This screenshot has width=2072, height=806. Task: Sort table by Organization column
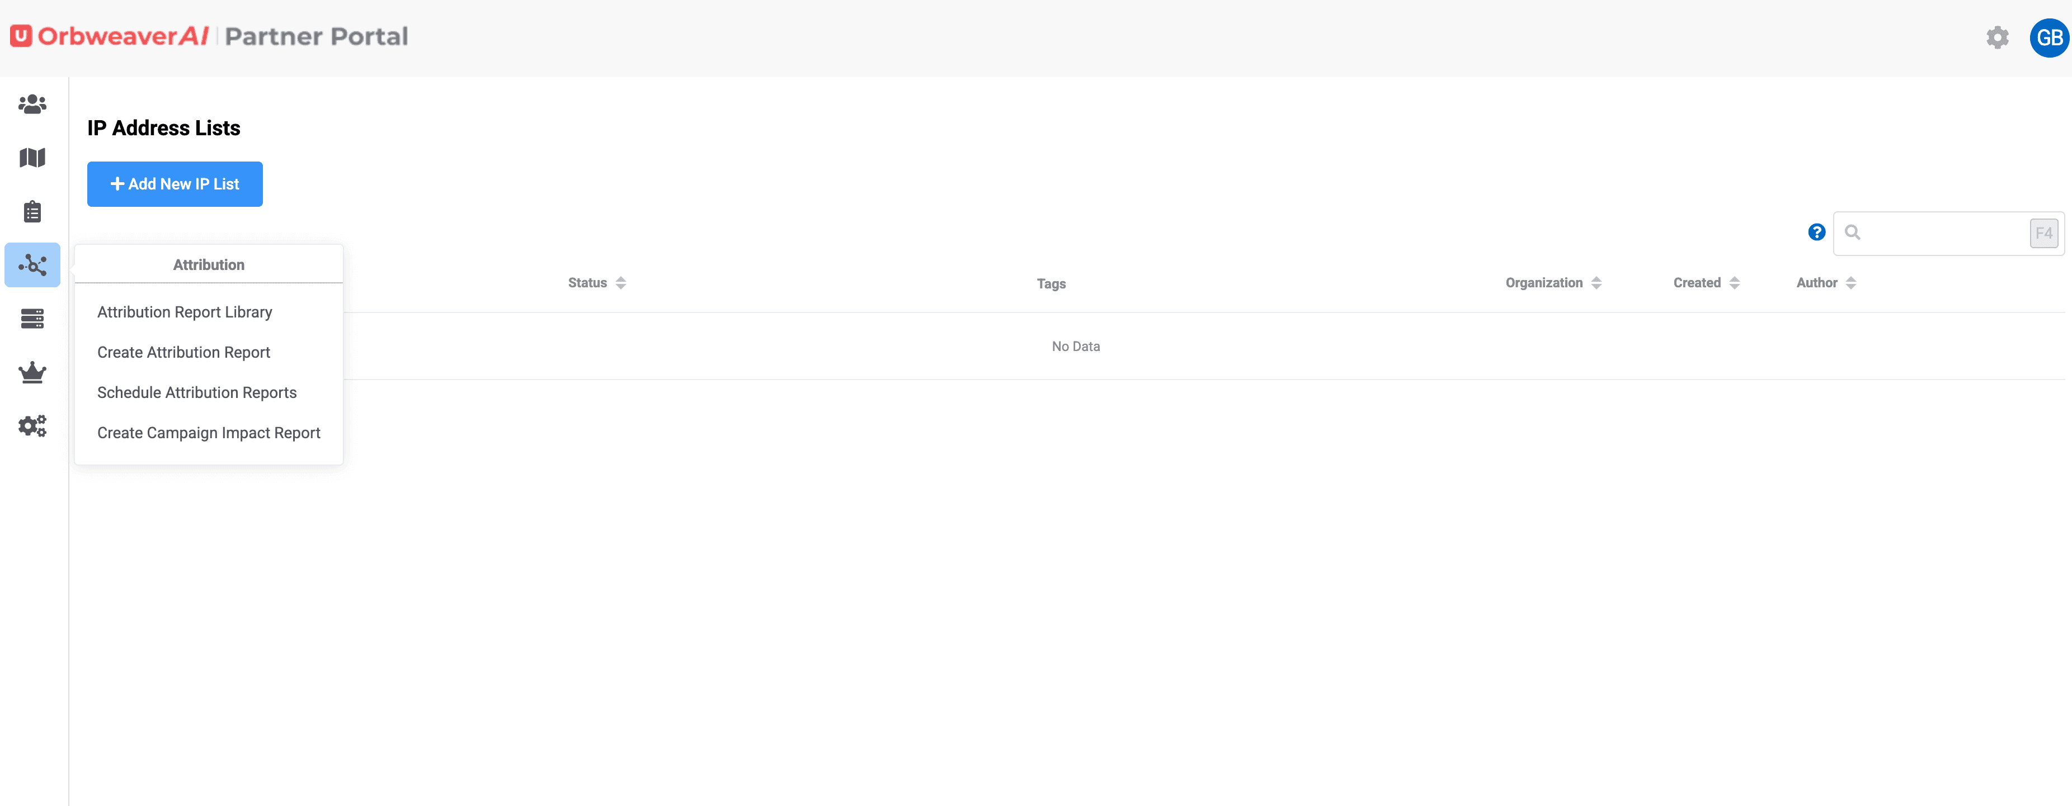[x=1552, y=283]
